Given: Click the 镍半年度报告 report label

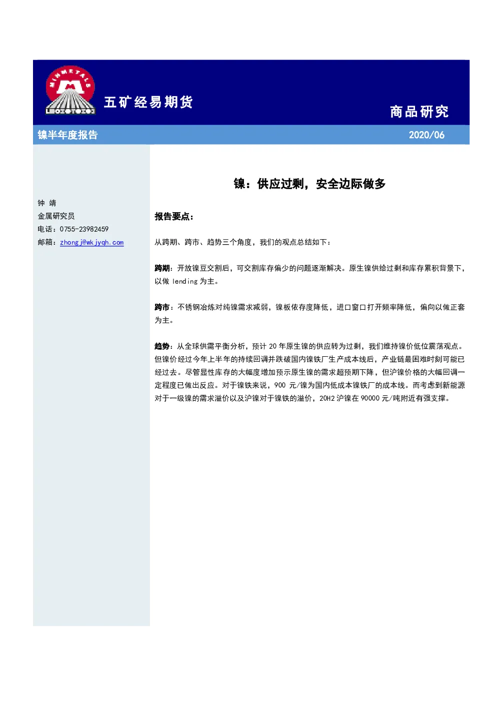Looking at the screenshot, I should click(x=67, y=135).
